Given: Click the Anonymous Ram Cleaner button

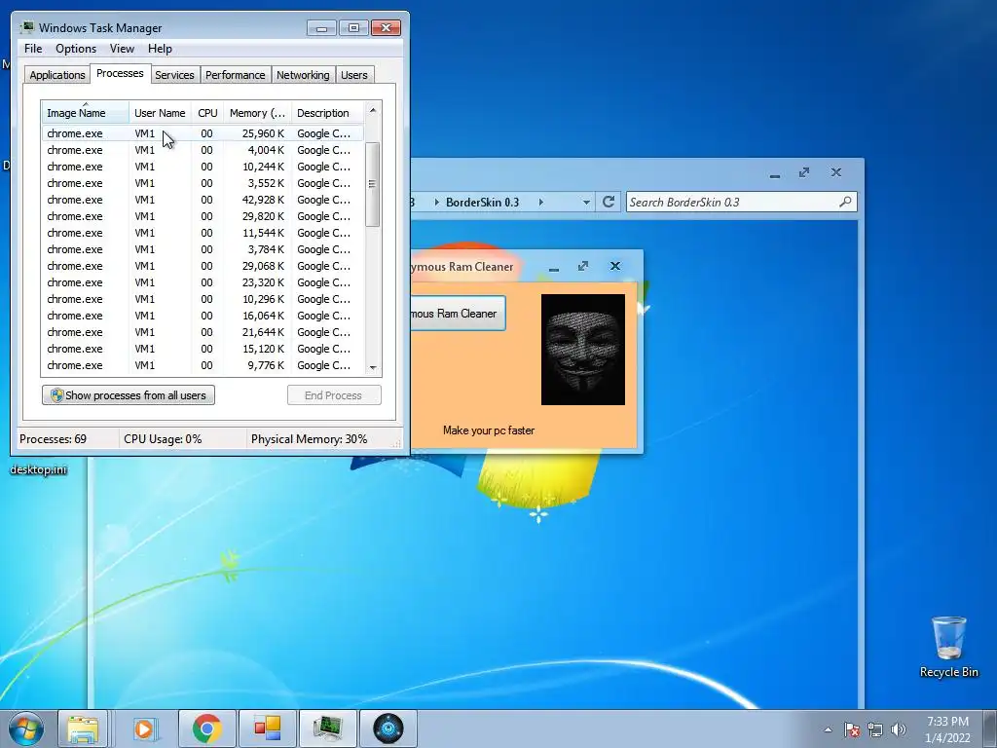Looking at the screenshot, I should pos(458,314).
